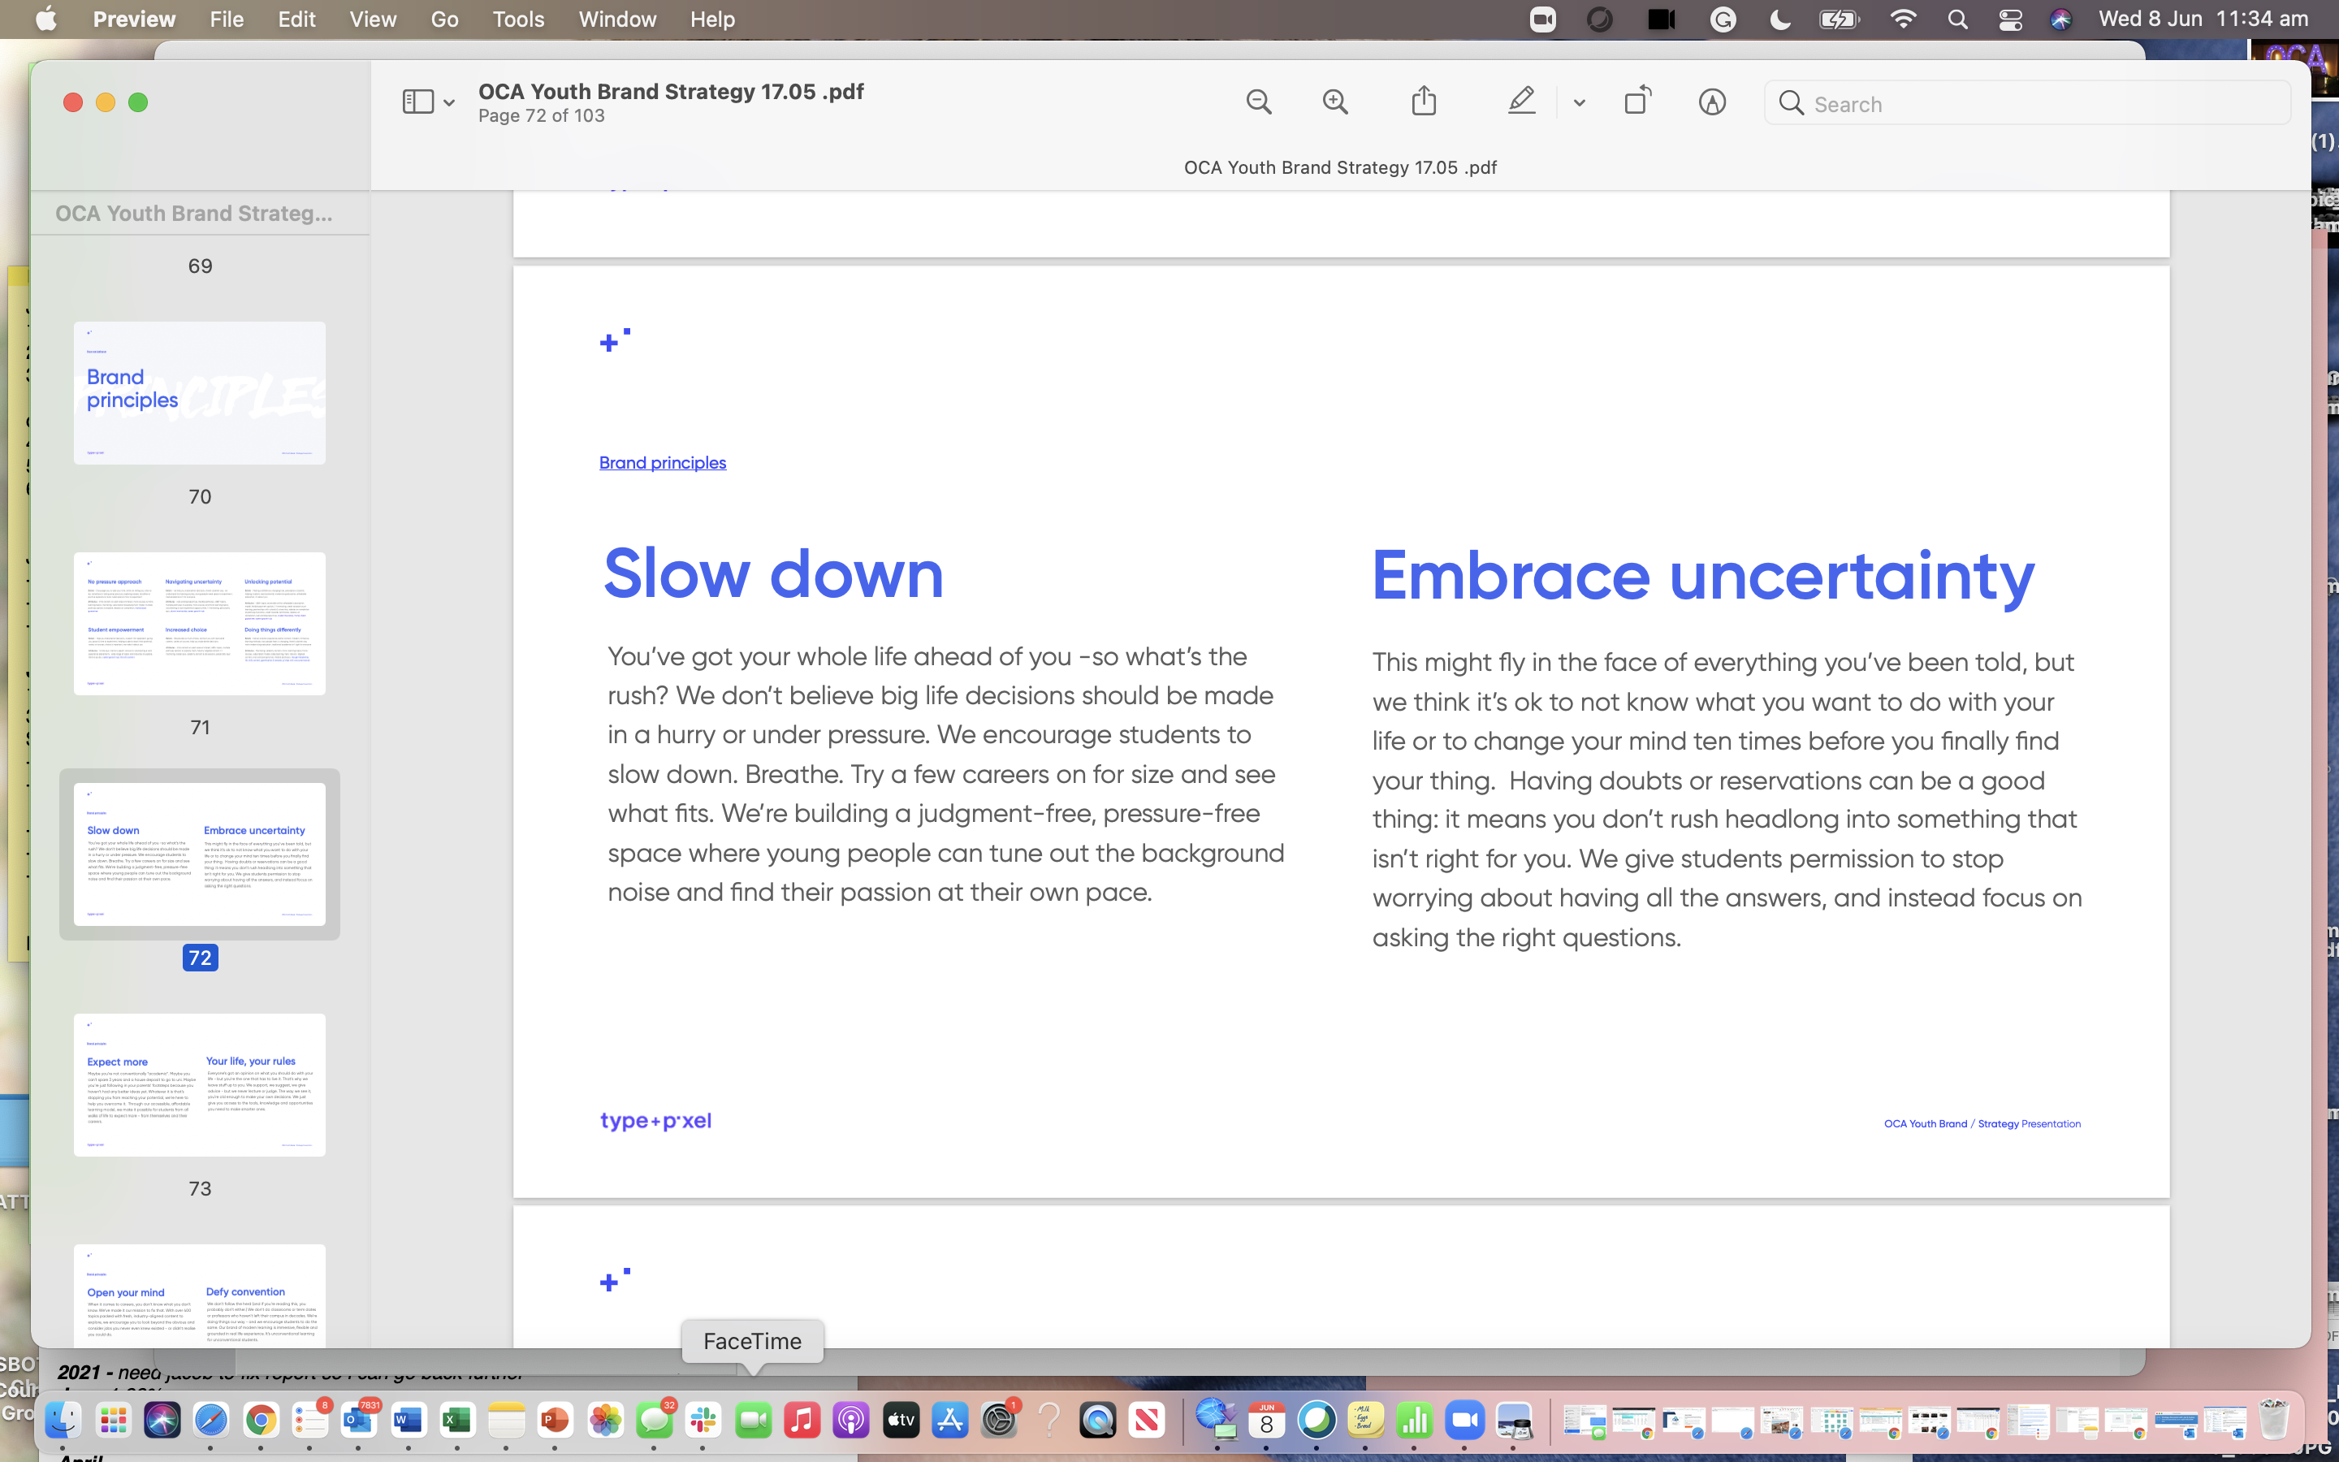The width and height of the screenshot is (2339, 1462).
Task: Open the View menu
Action: (372, 19)
